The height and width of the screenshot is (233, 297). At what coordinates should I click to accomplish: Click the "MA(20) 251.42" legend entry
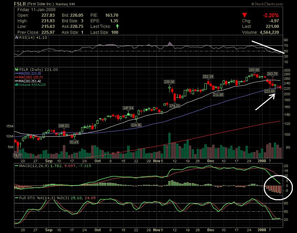[30, 81]
